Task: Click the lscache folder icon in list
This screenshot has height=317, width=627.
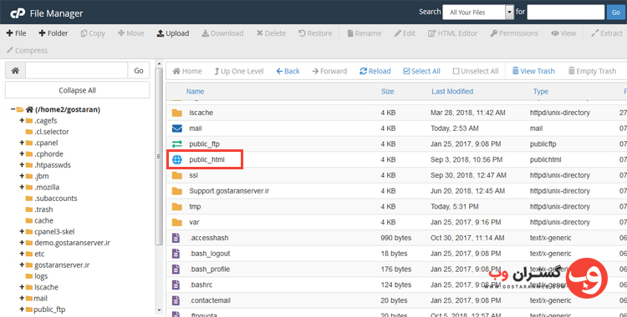Action: [176, 113]
